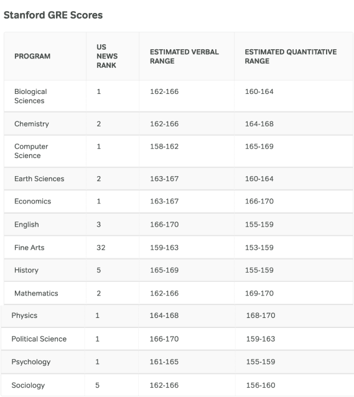Select the English verbal range 166-170
The width and height of the screenshot is (354, 397).
click(x=164, y=225)
